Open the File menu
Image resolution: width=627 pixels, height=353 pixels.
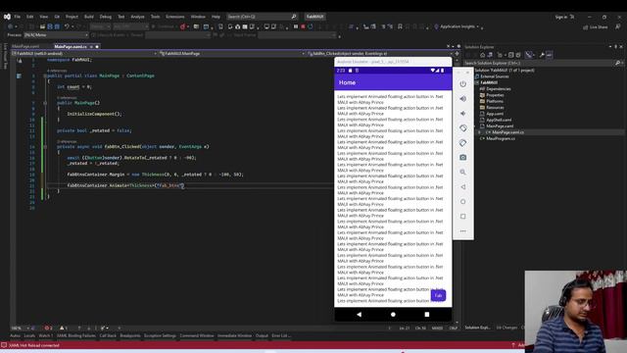coord(18,17)
